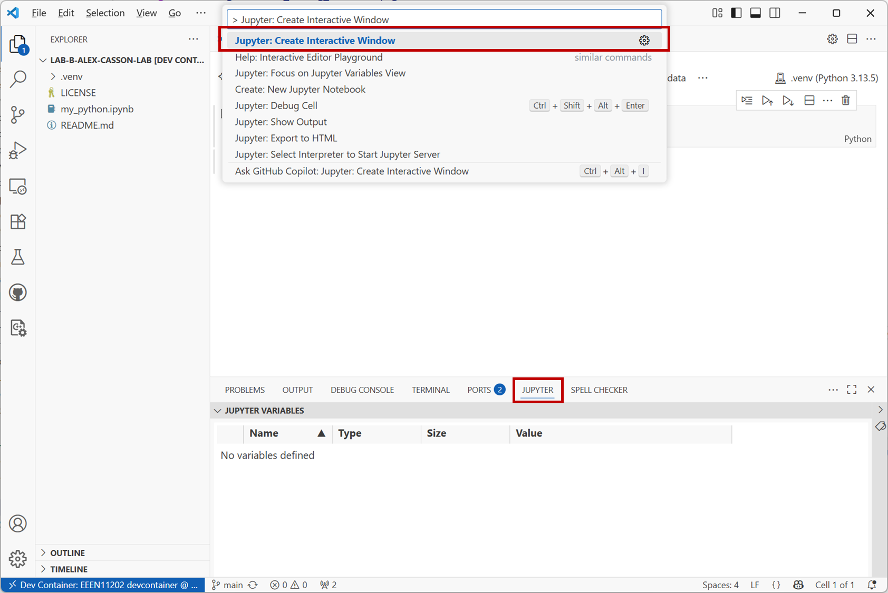The width and height of the screenshot is (888, 593).
Task: Open the Run and Debug view
Action: (x=17, y=151)
